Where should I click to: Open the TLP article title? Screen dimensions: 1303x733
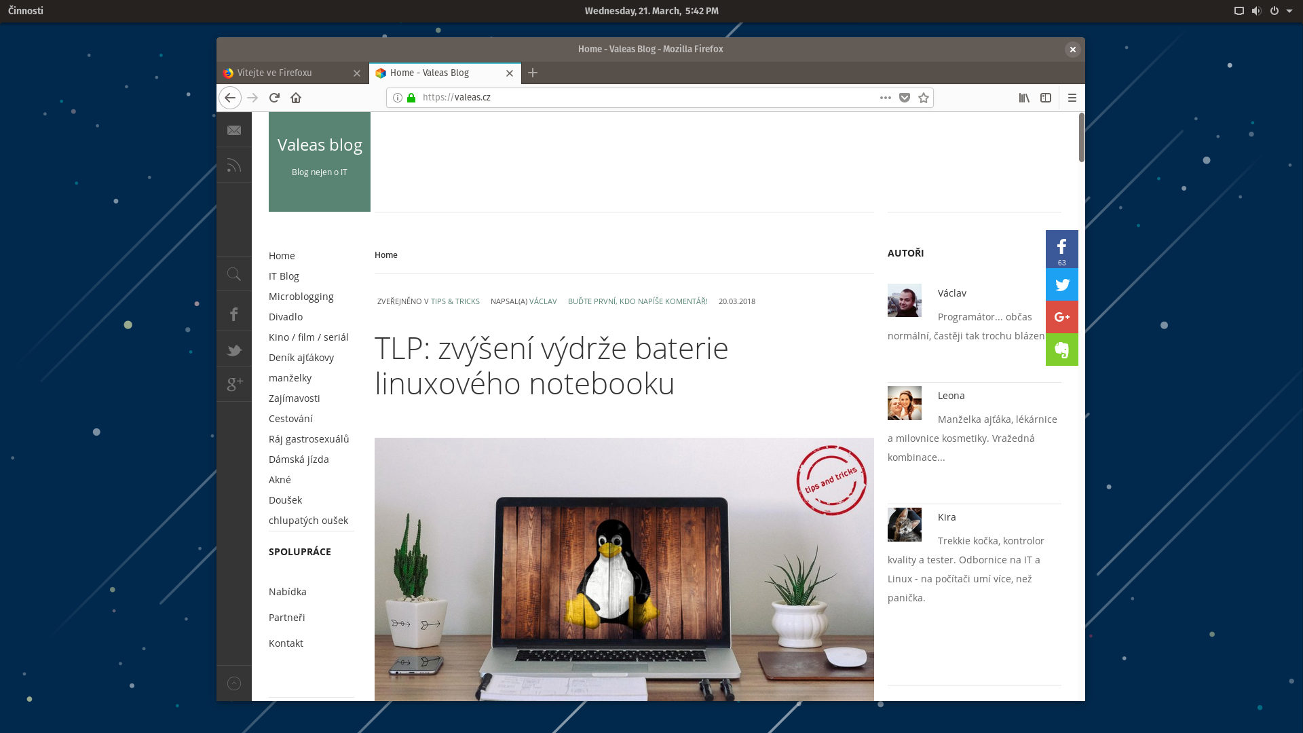point(551,366)
